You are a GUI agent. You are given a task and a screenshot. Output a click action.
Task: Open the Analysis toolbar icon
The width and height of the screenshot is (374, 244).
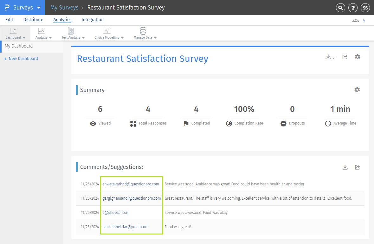41,32
